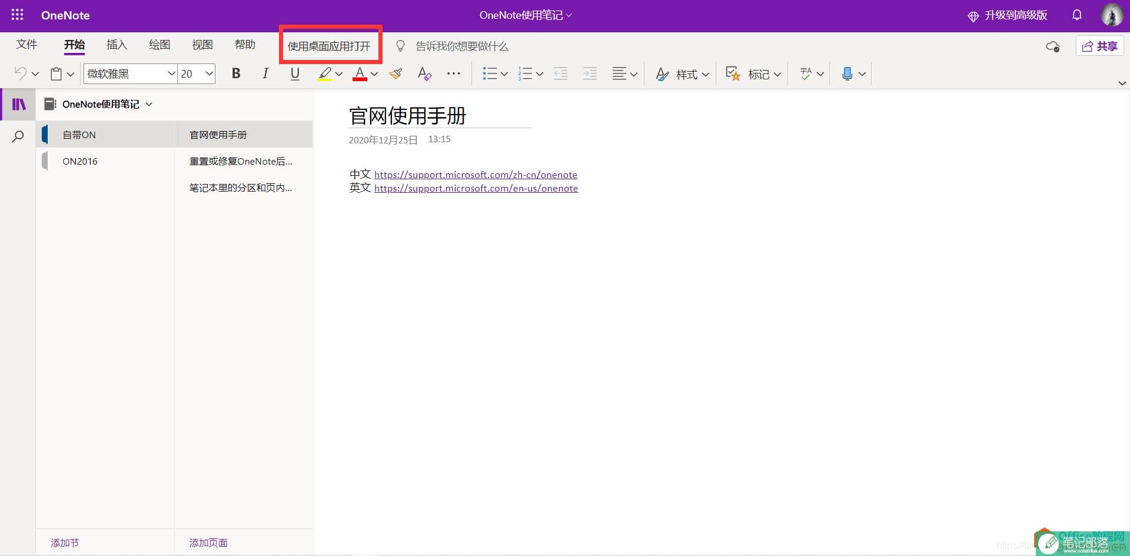Apply bulleted list formatting
Screen dimensions: 1130x556
490,73
